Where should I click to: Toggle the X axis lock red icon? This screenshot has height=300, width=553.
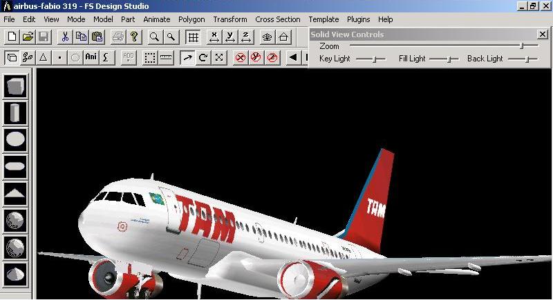click(241, 57)
